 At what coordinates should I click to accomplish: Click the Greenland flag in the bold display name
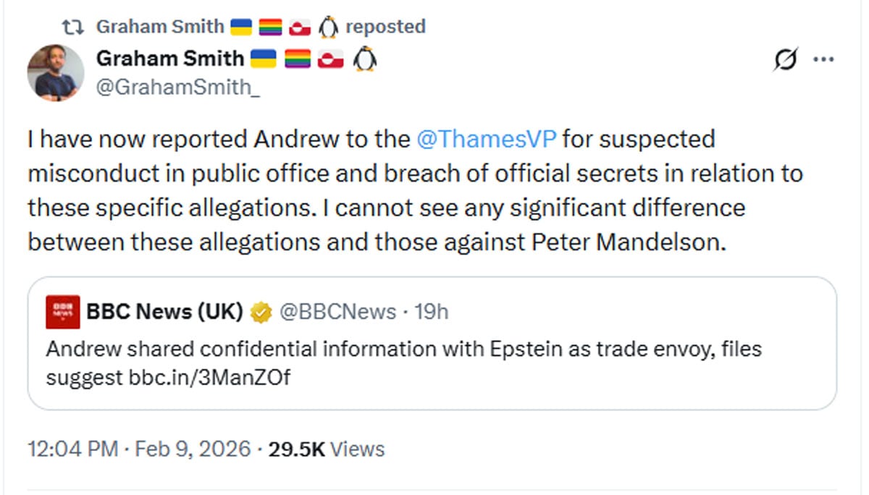[x=329, y=59]
